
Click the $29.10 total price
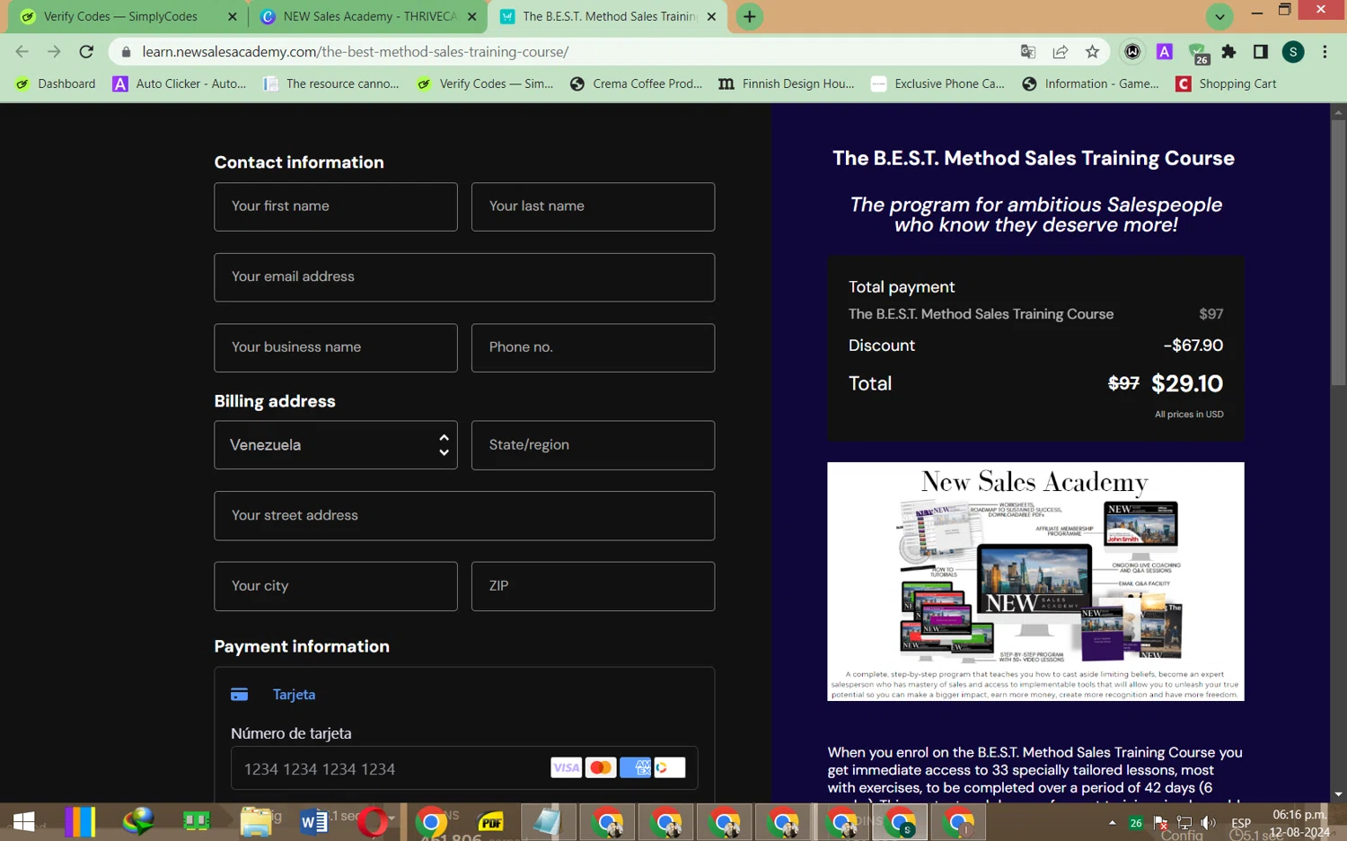point(1187,384)
